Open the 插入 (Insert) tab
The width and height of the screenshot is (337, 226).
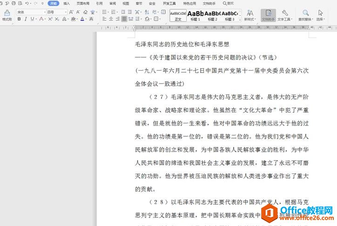coord(67,3)
